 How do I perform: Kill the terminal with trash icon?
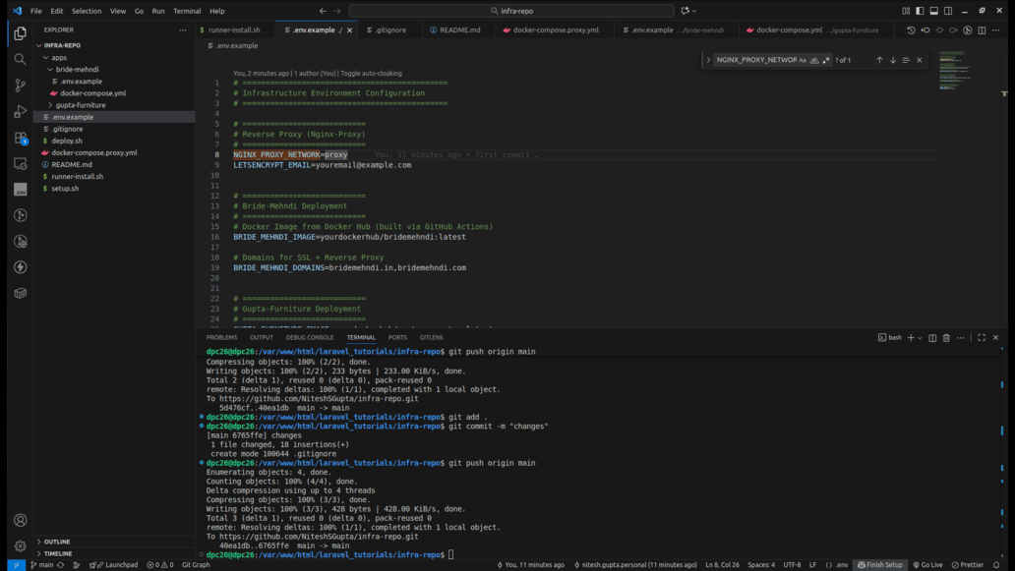pyautogui.click(x=946, y=338)
